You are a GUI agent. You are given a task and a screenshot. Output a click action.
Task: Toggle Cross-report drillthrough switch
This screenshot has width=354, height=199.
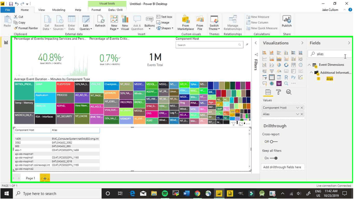click(273, 141)
